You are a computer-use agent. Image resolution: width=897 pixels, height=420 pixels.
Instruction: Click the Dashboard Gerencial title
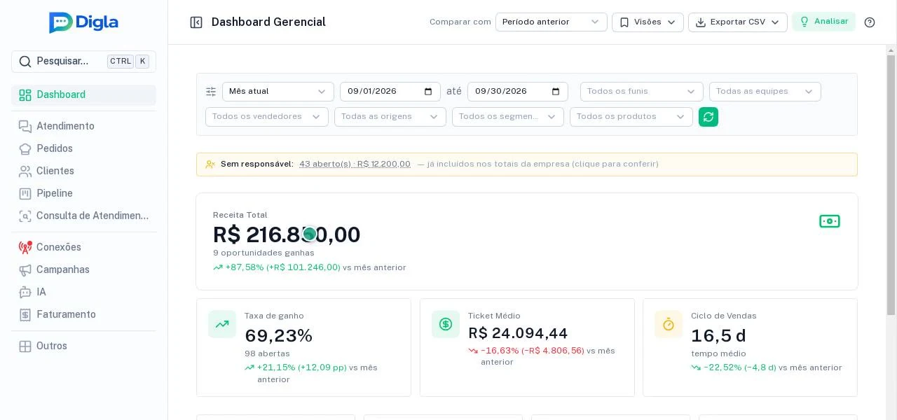tap(268, 22)
